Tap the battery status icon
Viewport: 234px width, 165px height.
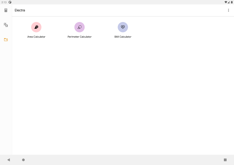point(232,2)
